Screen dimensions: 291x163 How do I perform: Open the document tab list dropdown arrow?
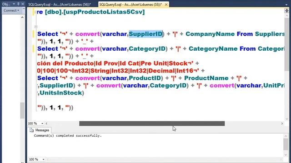(x=286, y=5)
